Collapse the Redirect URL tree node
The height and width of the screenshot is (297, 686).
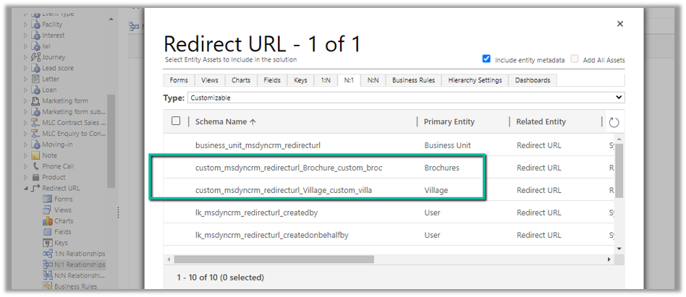point(26,189)
